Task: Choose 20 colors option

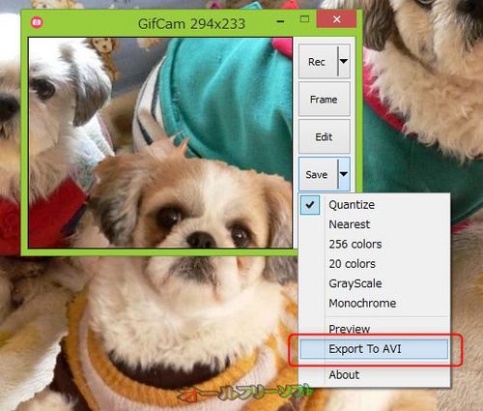Action: 374,264
